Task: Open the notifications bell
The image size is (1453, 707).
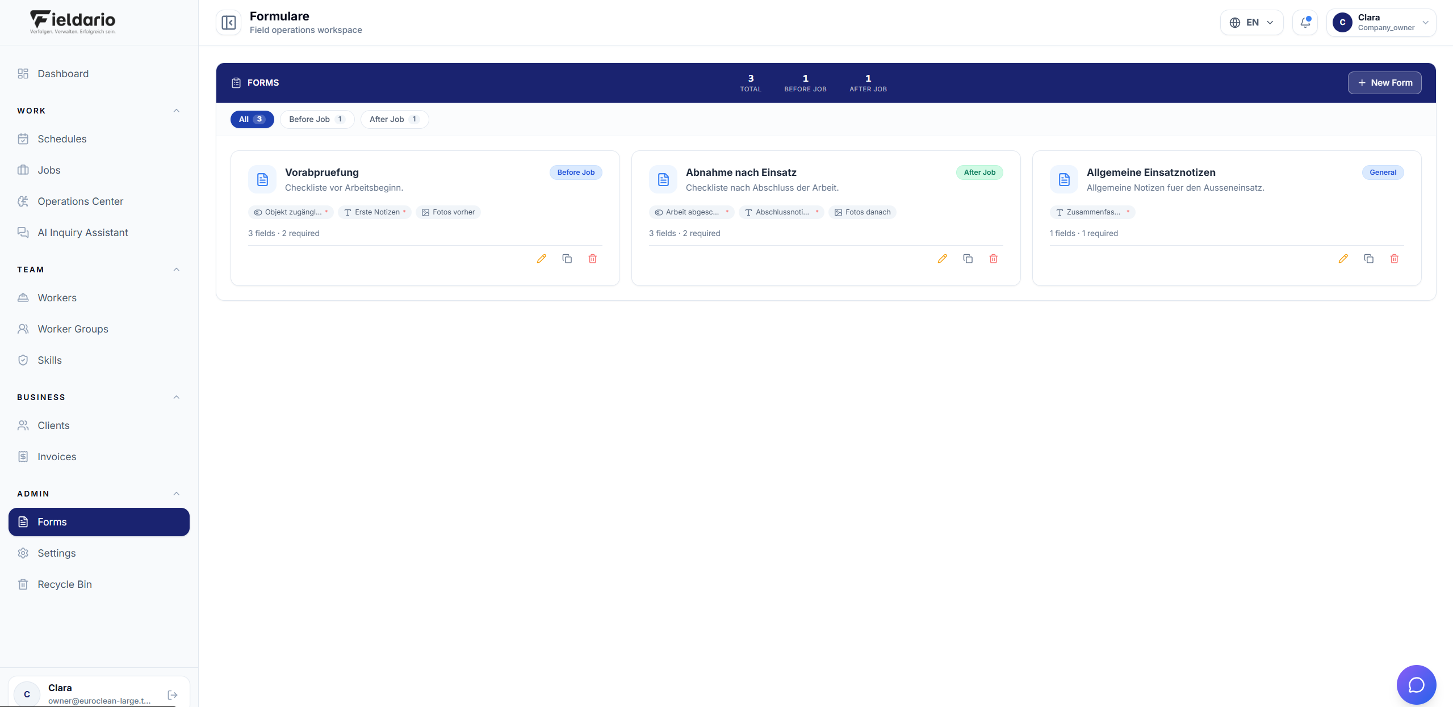Action: (1305, 23)
